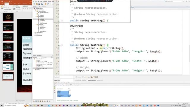Click the Open Project toolbar icon
190x107 pixels.
click(39, 4)
